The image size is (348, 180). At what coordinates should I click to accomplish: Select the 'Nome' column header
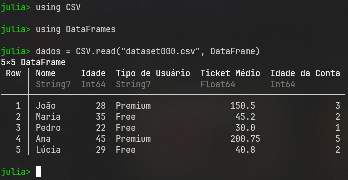[46, 73]
